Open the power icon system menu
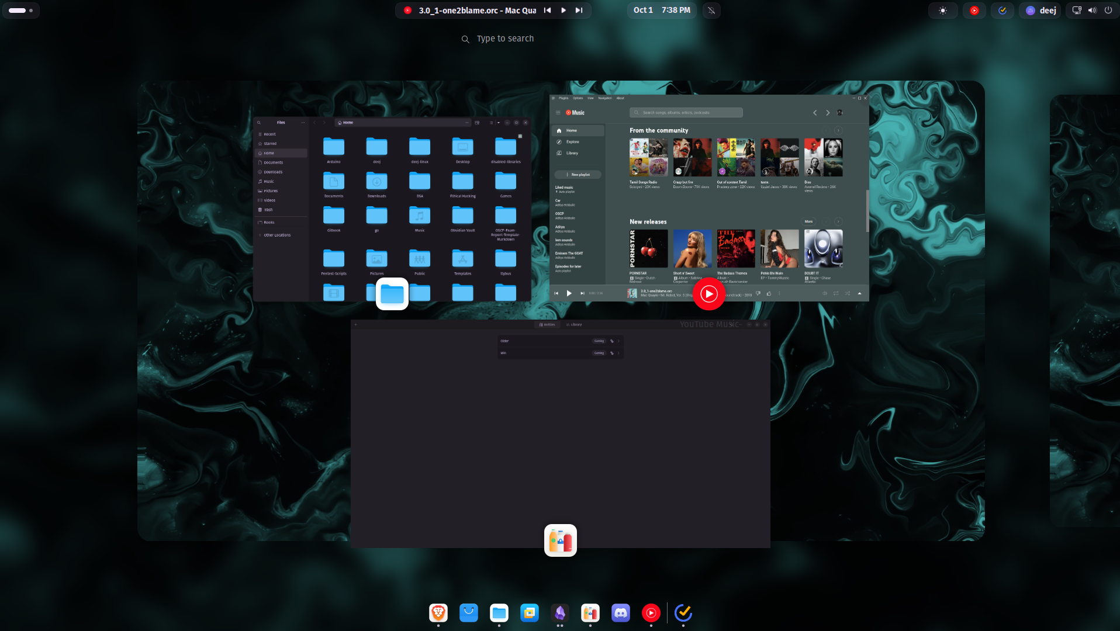 [1108, 10]
